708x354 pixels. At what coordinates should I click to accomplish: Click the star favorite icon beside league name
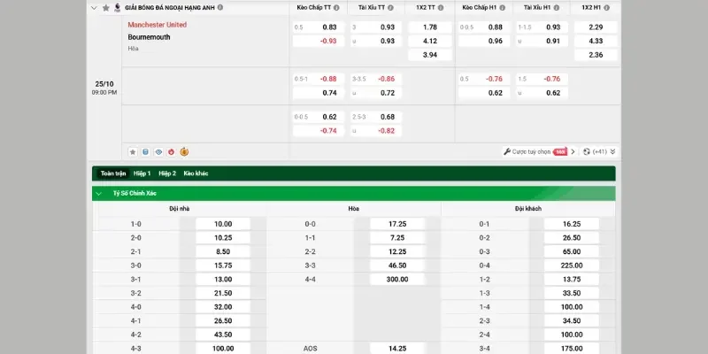click(x=106, y=8)
